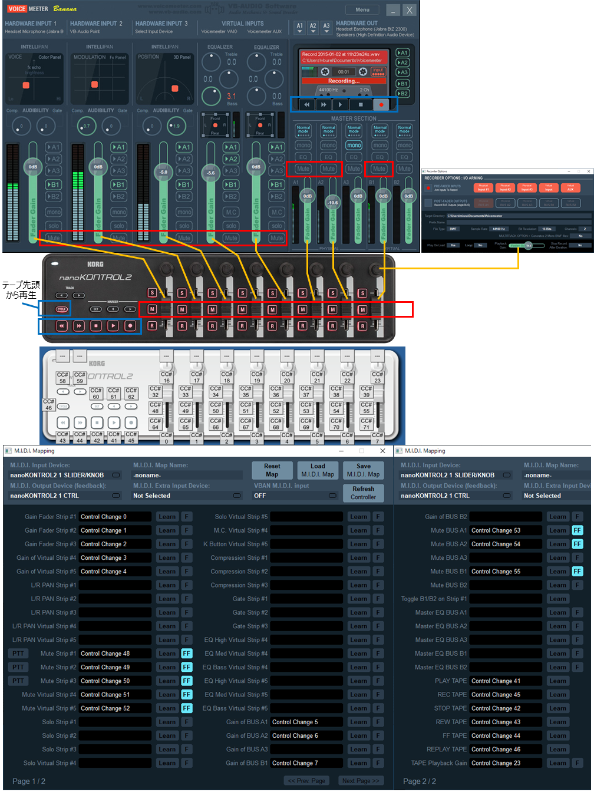
Task: Go to Prev. Page of M.I.D.I. Mapping
Action: coord(306,781)
